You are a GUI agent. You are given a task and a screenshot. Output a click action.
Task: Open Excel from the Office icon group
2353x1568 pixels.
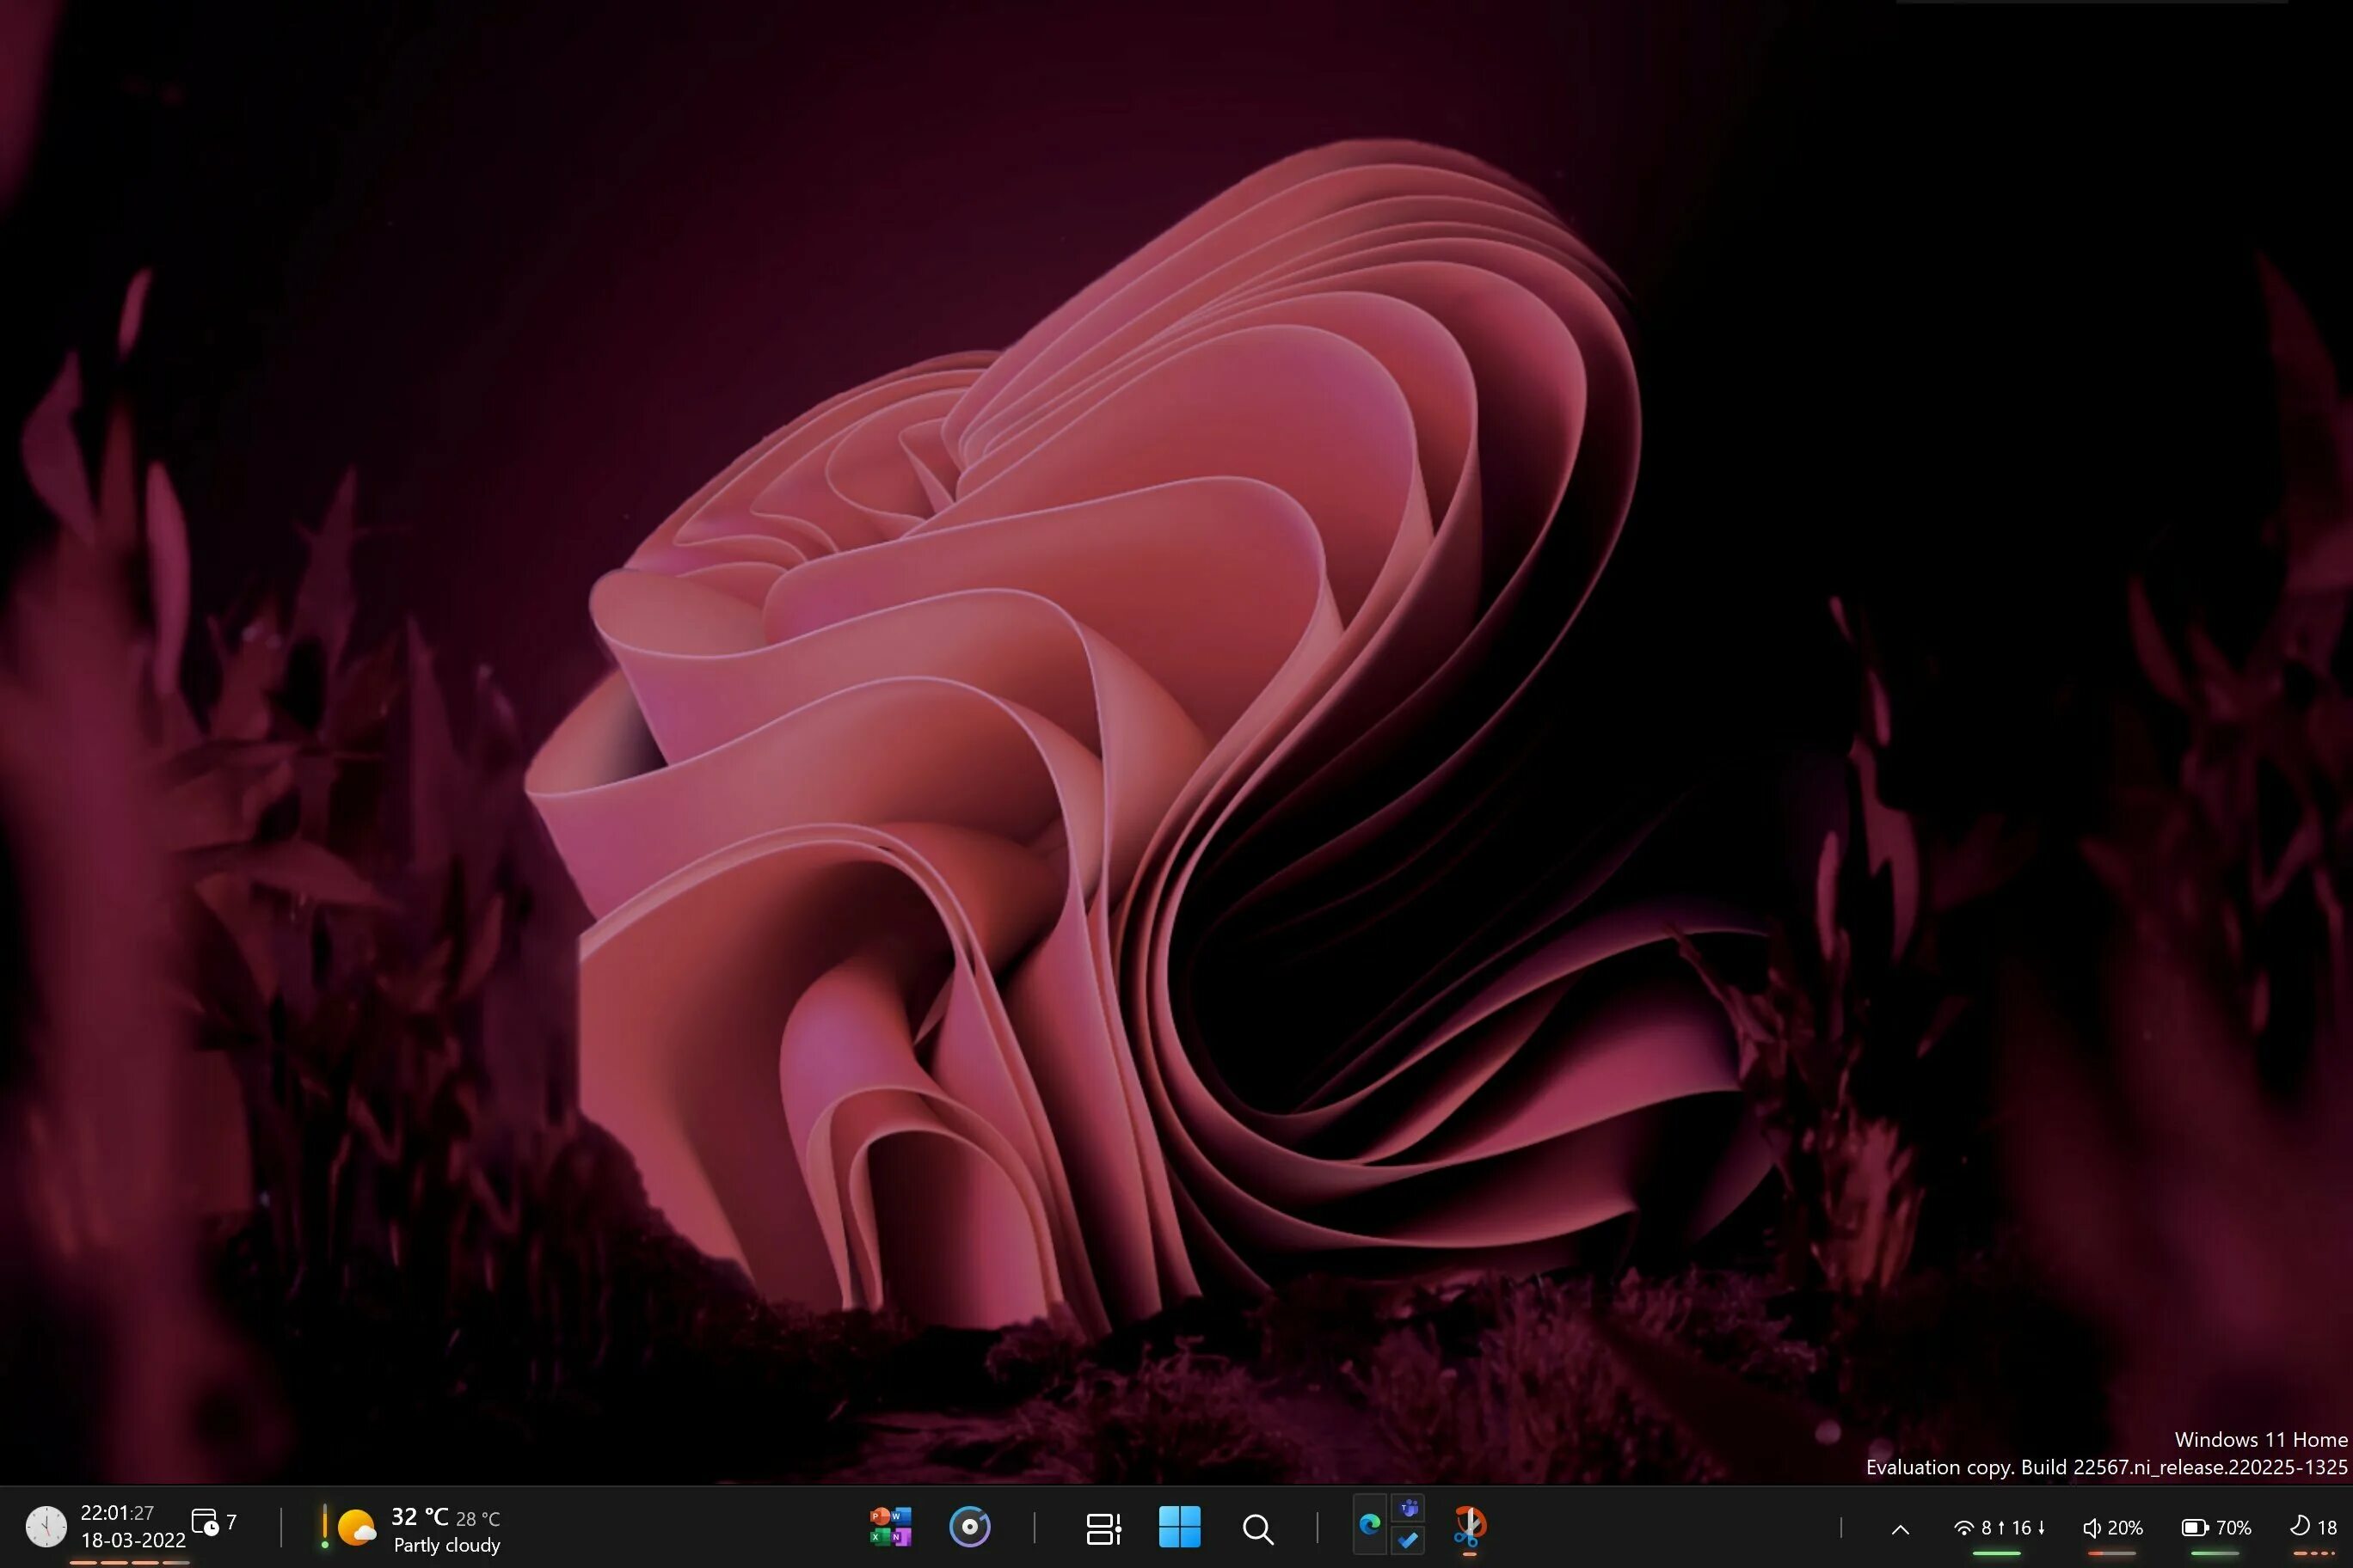[x=880, y=1537]
